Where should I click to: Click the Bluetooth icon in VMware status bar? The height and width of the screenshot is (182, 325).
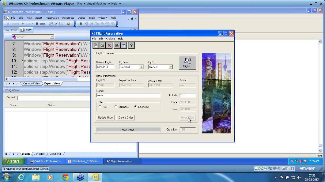coord(292,169)
